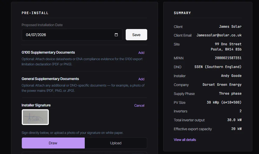
Task: Open the installer signature thumbnail
Action: [x=35, y=117]
